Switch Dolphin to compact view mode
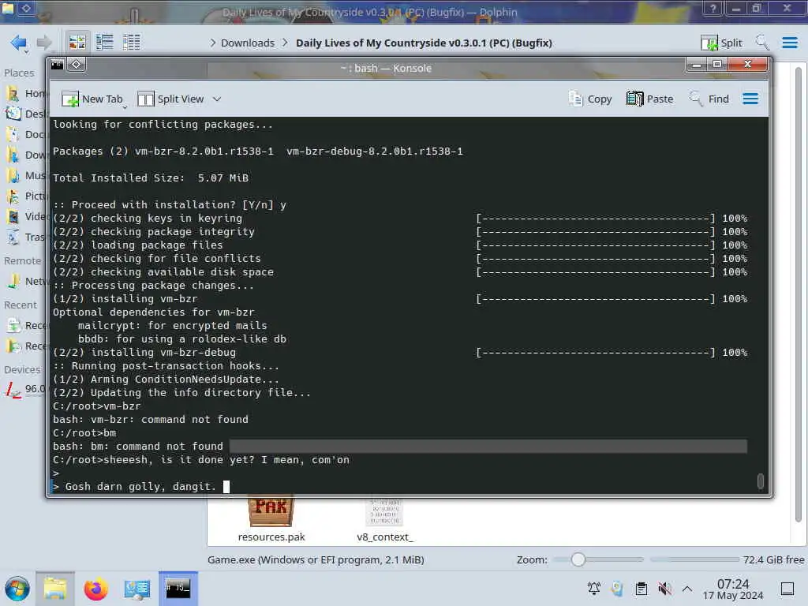This screenshot has height=606, width=808. coord(105,43)
